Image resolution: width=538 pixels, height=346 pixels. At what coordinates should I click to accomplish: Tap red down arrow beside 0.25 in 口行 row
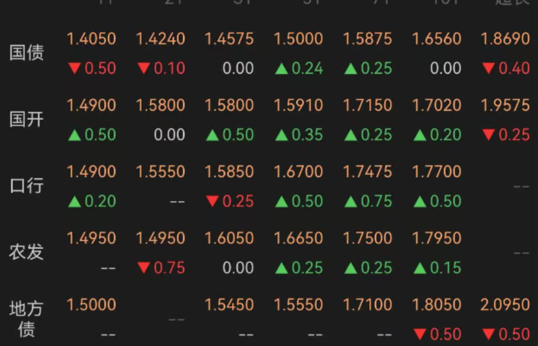coord(213,201)
